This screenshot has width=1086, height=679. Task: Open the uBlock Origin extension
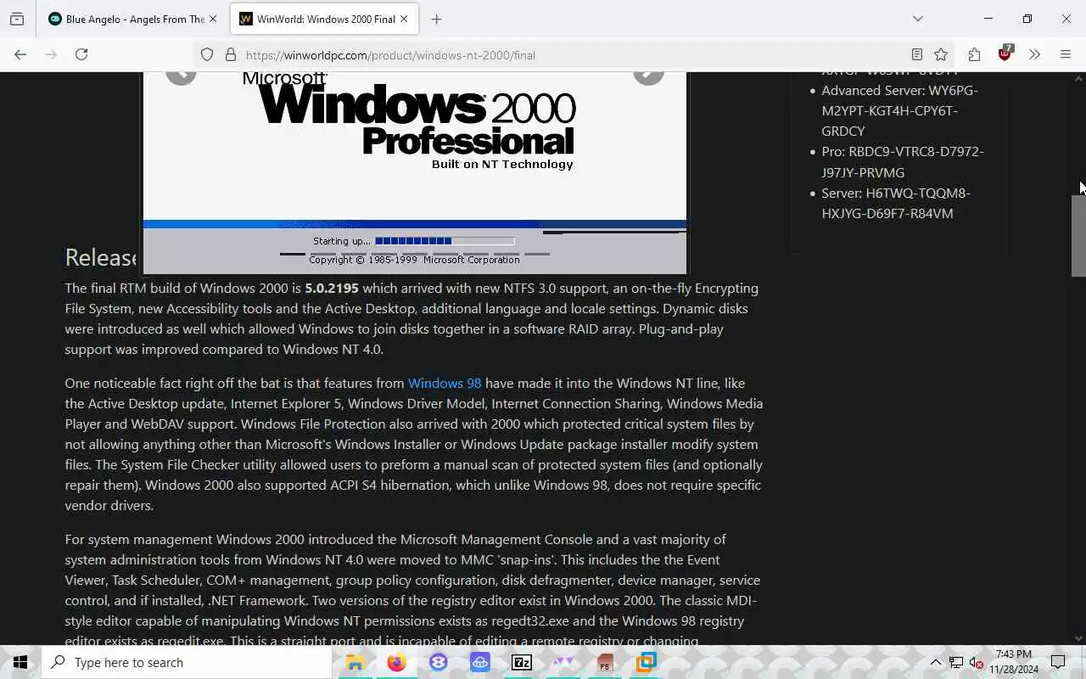coord(1005,53)
